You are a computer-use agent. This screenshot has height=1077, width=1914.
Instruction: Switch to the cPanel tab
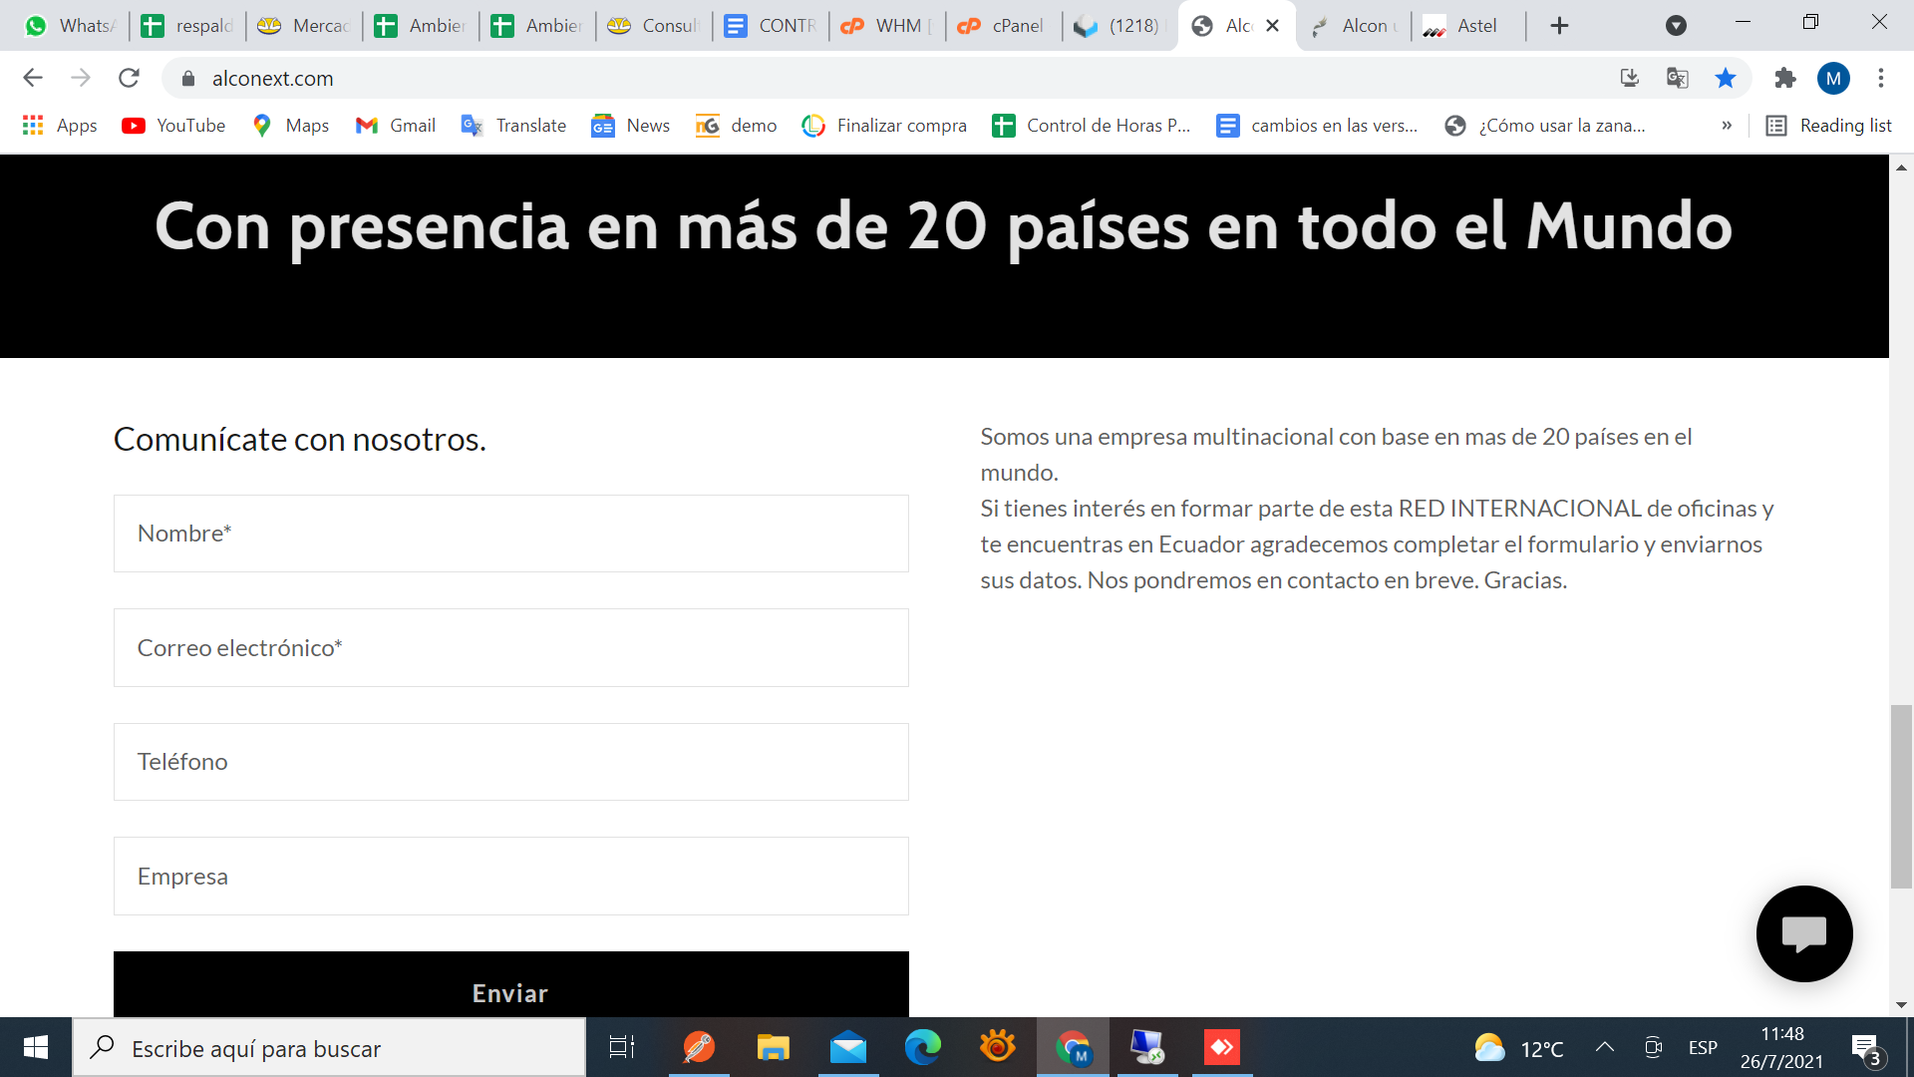(1003, 26)
